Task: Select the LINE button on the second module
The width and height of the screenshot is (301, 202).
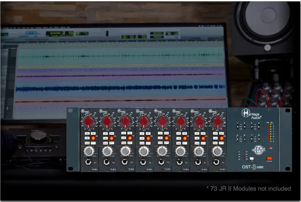Action: click(x=105, y=138)
